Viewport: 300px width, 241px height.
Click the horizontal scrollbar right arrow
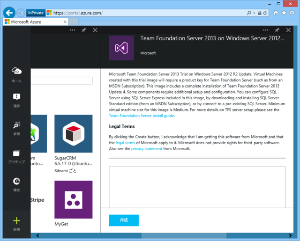click(290, 235)
